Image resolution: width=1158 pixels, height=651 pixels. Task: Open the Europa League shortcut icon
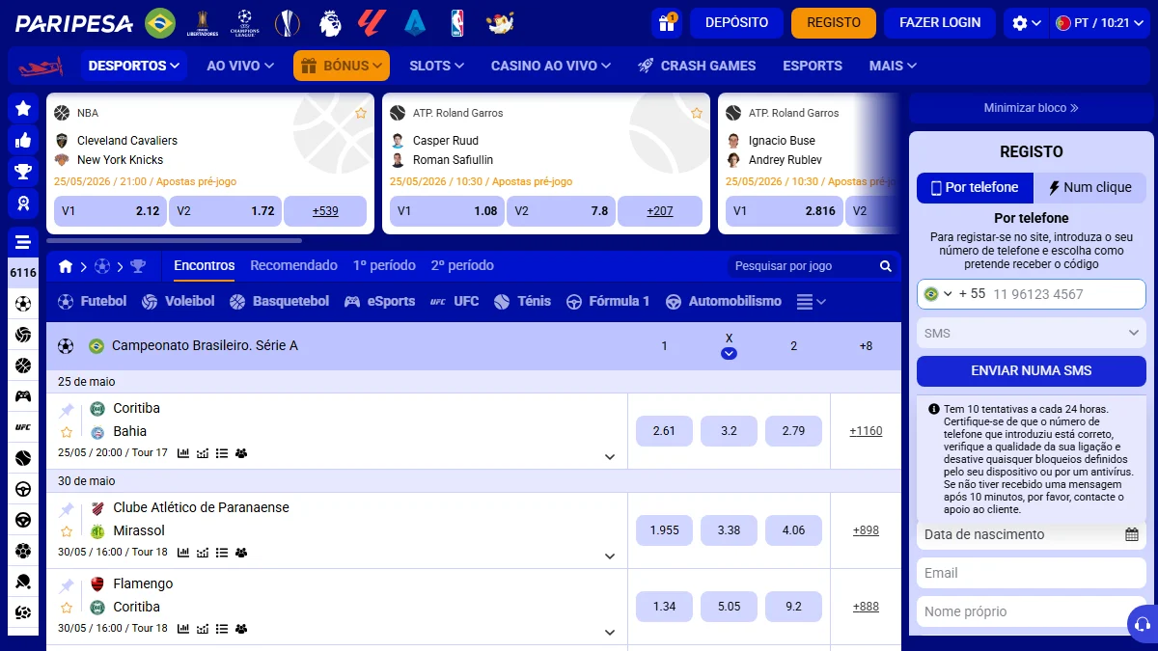pyautogui.click(x=288, y=22)
